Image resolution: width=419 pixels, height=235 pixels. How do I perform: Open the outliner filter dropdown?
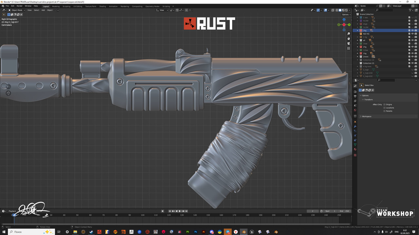tap(411, 10)
